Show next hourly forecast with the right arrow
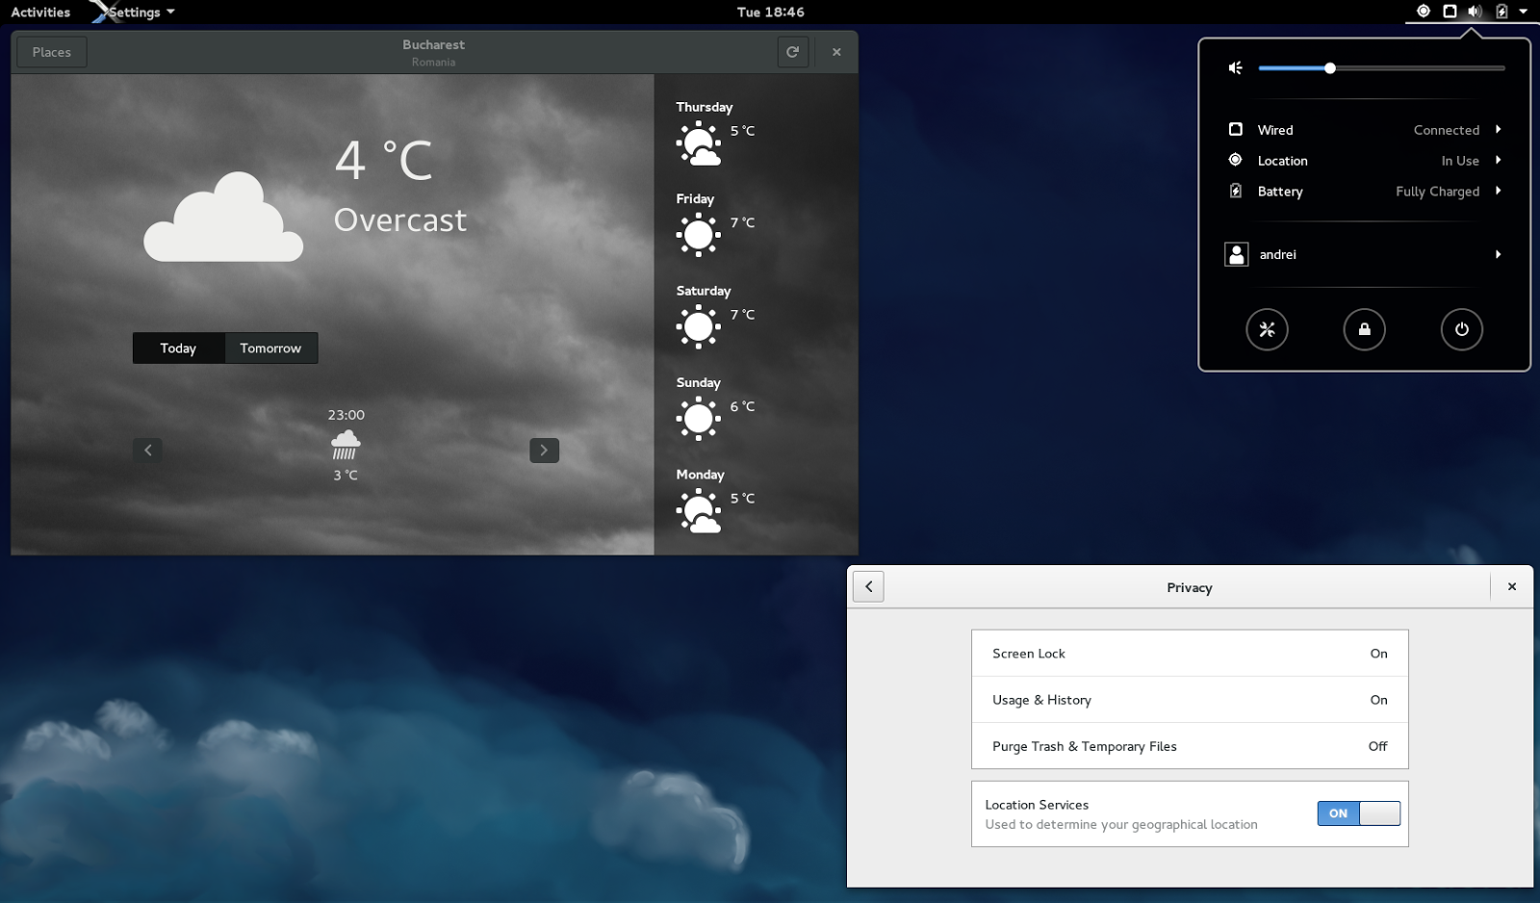 [x=544, y=450]
